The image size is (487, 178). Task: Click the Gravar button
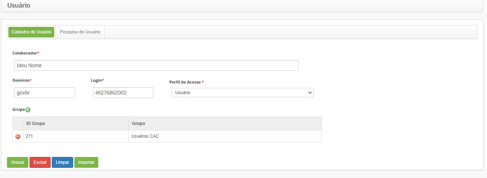[18, 162]
